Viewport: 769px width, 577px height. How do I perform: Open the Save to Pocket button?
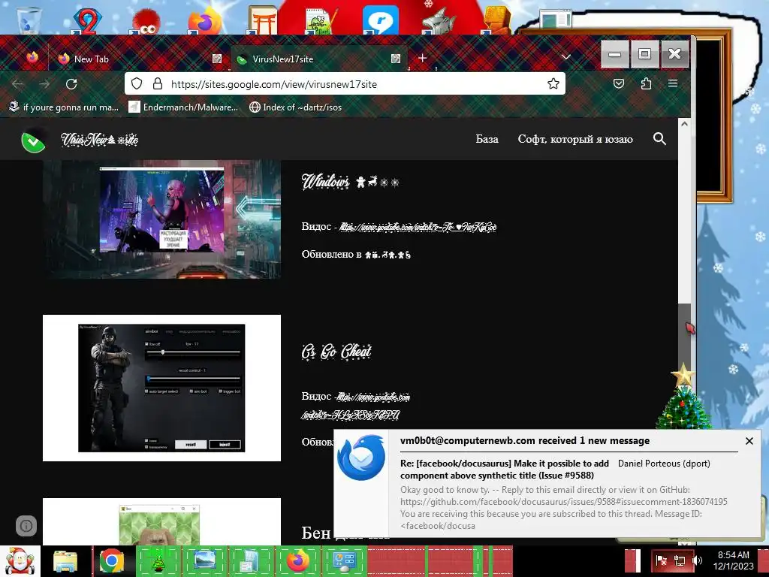click(619, 84)
